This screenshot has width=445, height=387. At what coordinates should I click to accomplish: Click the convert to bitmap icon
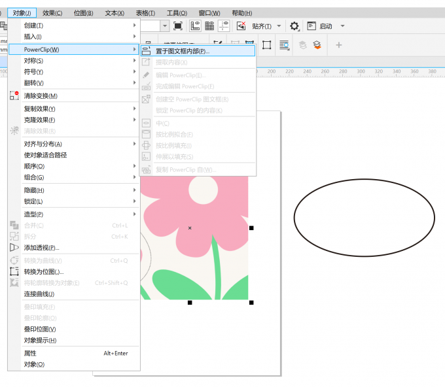14,271
